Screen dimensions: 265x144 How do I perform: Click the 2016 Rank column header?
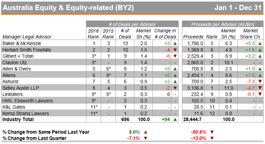(x=93, y=34)
